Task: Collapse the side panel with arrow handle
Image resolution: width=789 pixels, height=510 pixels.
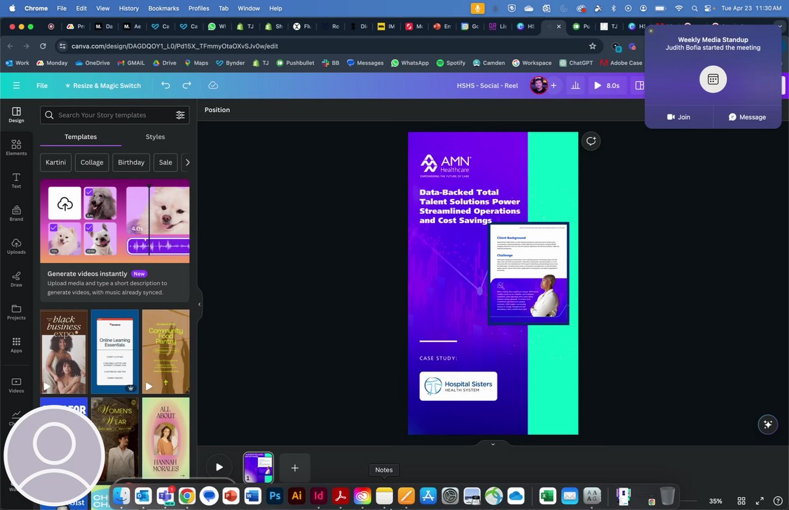Action: pyautogui.click(x=199, y=304)
